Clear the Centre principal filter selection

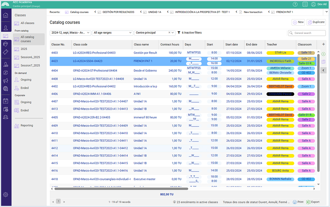click(x=169, y=33)
